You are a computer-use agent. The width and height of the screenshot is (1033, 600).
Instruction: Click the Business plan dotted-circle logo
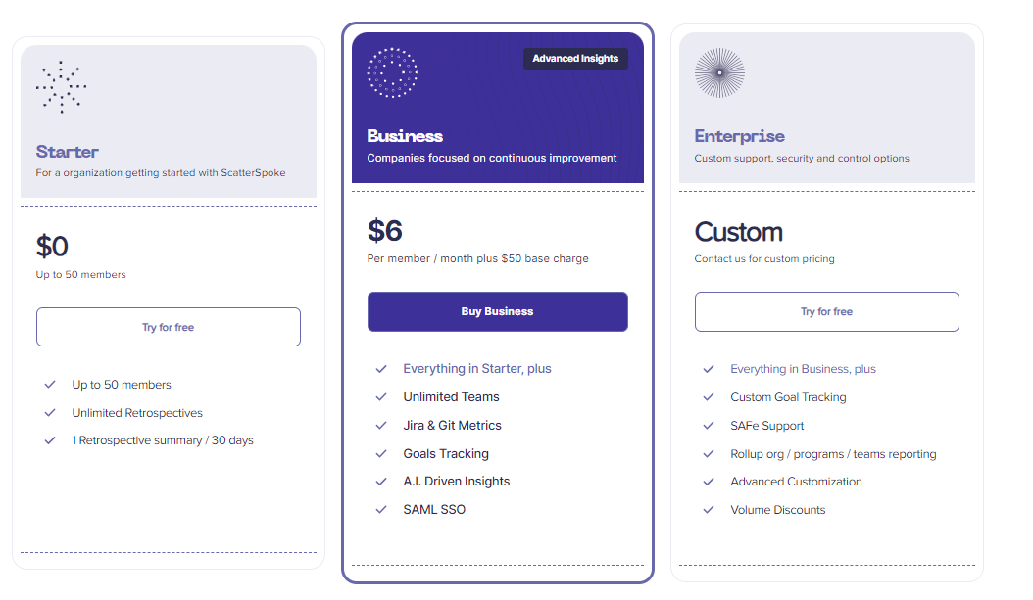[x=392, y=72]
